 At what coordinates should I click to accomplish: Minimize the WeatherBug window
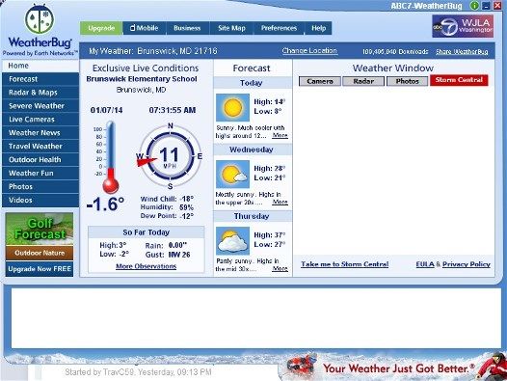click(486, 6)
